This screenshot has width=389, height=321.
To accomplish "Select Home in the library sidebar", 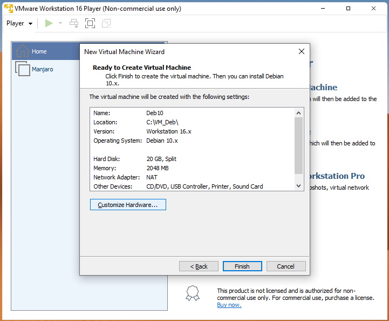I will 46,51.
